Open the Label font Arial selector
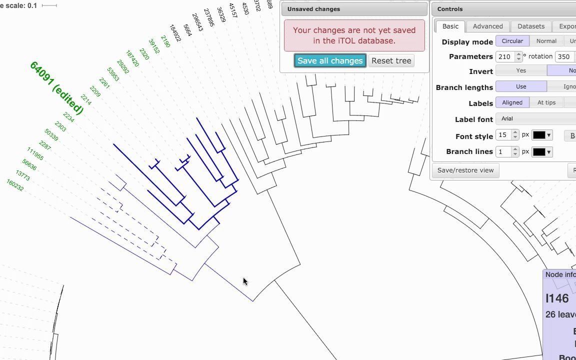Image resolution: width=576 pixels, height=360 pixels. coord(536,118)
